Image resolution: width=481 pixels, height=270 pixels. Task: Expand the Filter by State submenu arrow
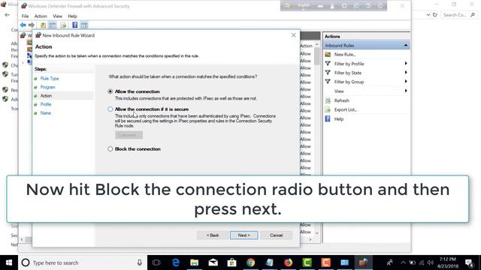[406, 73]
